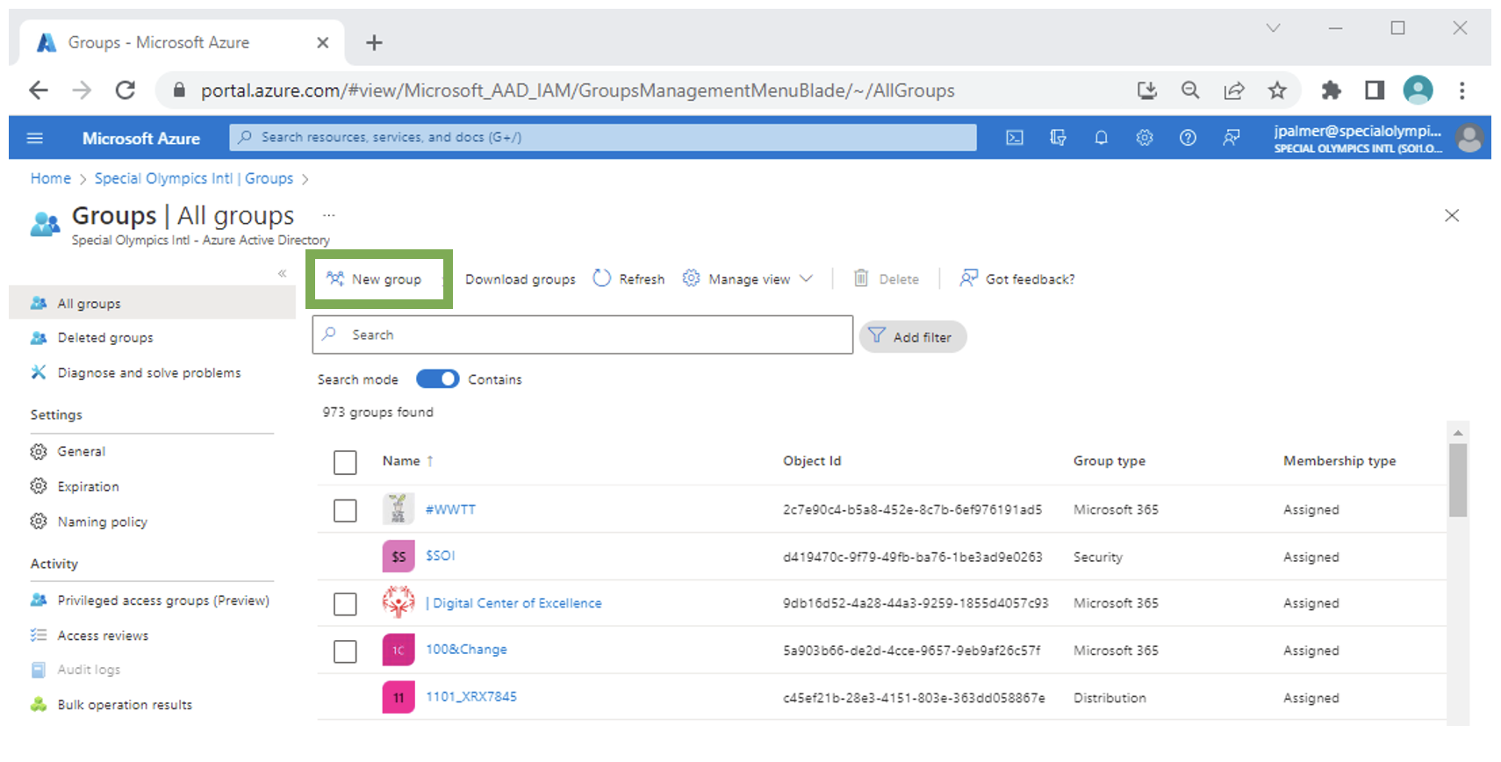Open the Help question mark icon
Image resolution: width=1501 pixels, height=762 pixels.
click(x=1188, y=138)
